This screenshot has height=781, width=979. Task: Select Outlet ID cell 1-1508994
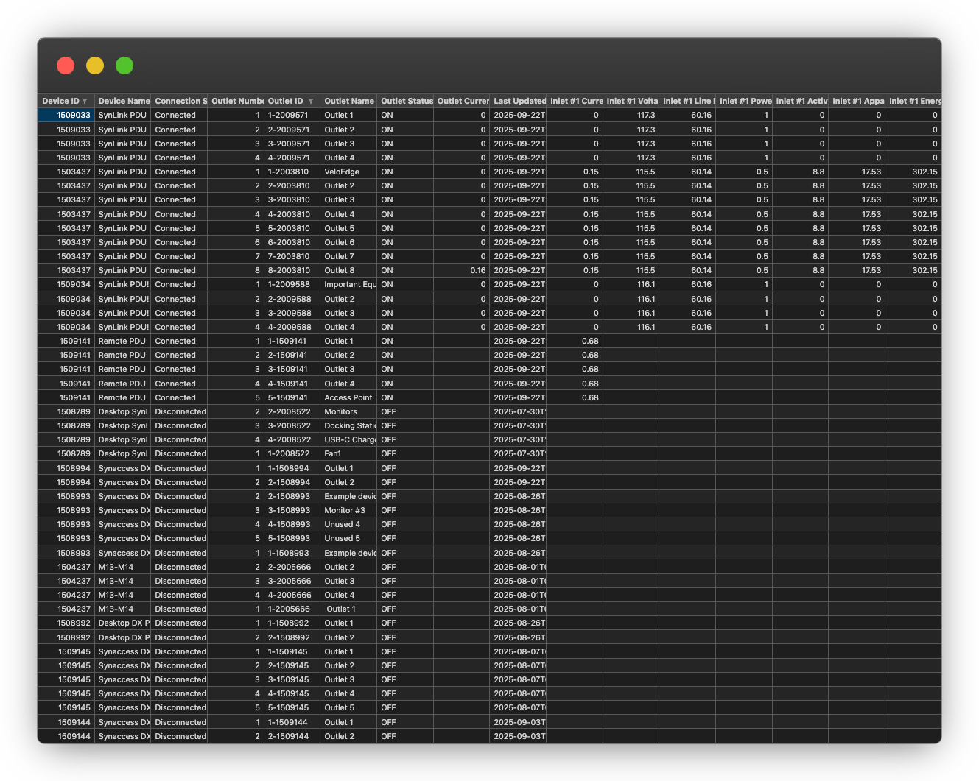(292, 468)
